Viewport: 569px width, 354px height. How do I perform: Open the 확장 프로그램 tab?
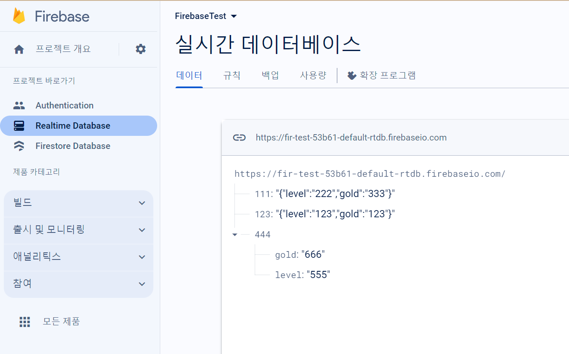tap(381, 76)
